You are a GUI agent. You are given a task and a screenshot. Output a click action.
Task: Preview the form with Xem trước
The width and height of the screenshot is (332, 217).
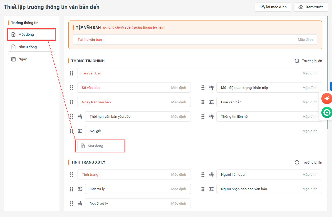(311, 7)
